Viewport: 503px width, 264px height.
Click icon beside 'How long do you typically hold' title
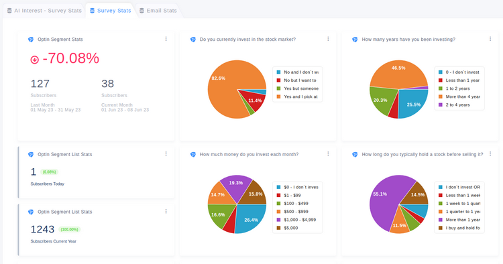355,154
